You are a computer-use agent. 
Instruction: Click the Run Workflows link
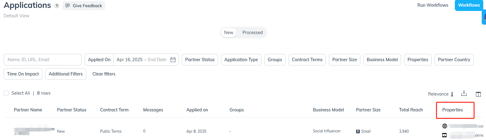coord(433,5)
